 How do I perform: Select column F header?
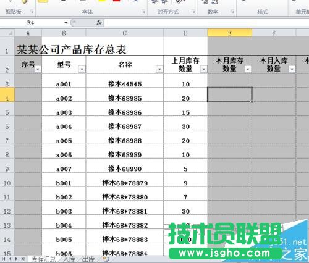tap(274, 33)
